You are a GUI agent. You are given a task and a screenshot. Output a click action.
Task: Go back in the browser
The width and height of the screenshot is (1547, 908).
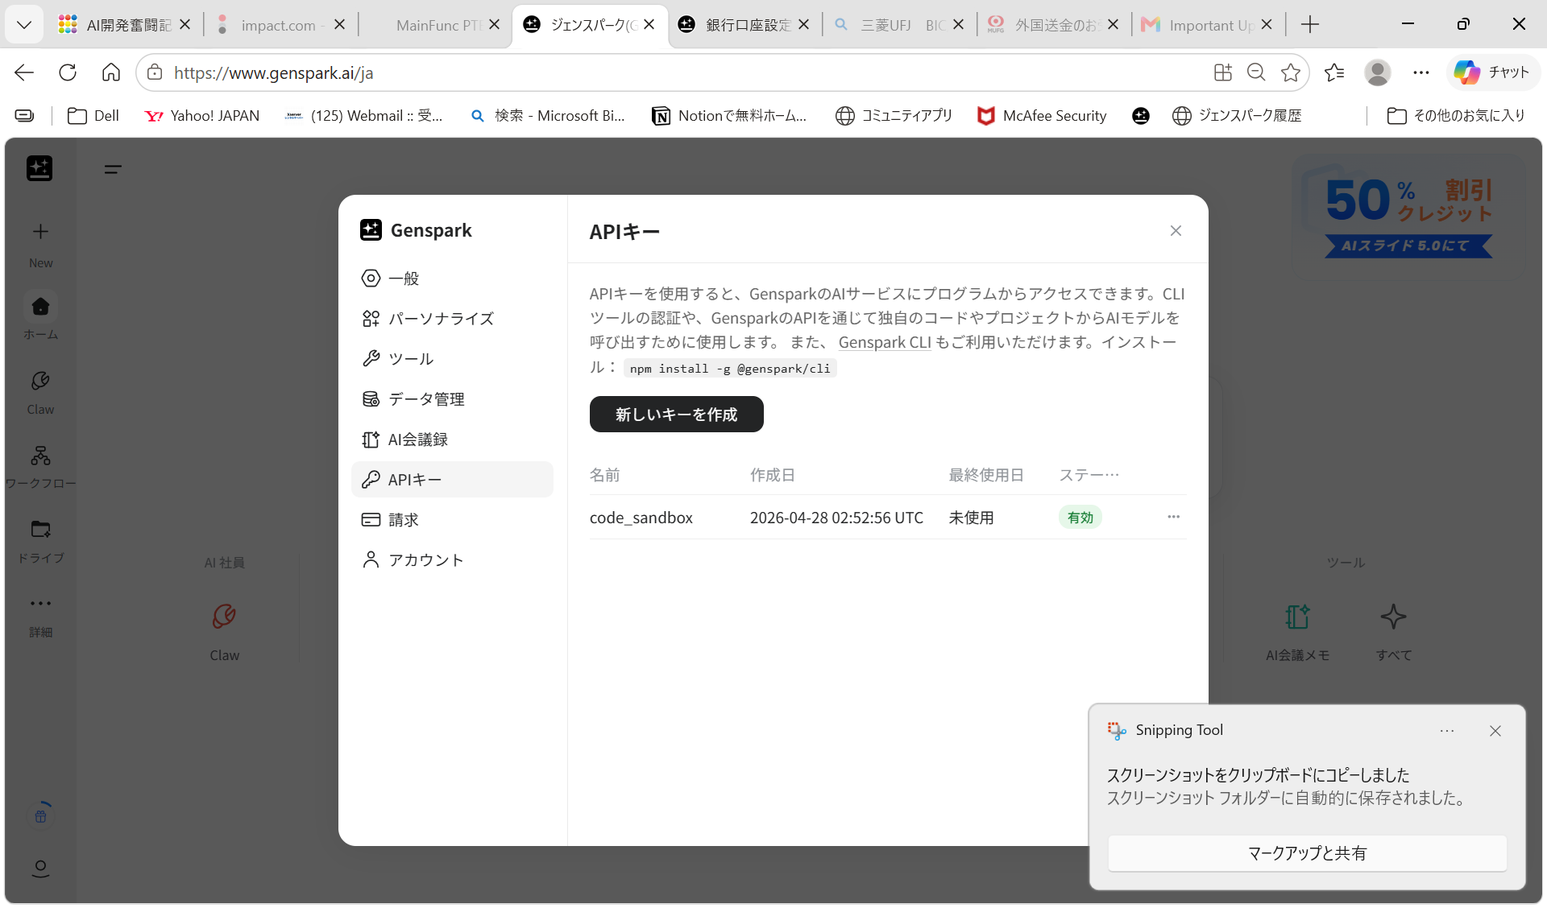click(x=24, y=72)
